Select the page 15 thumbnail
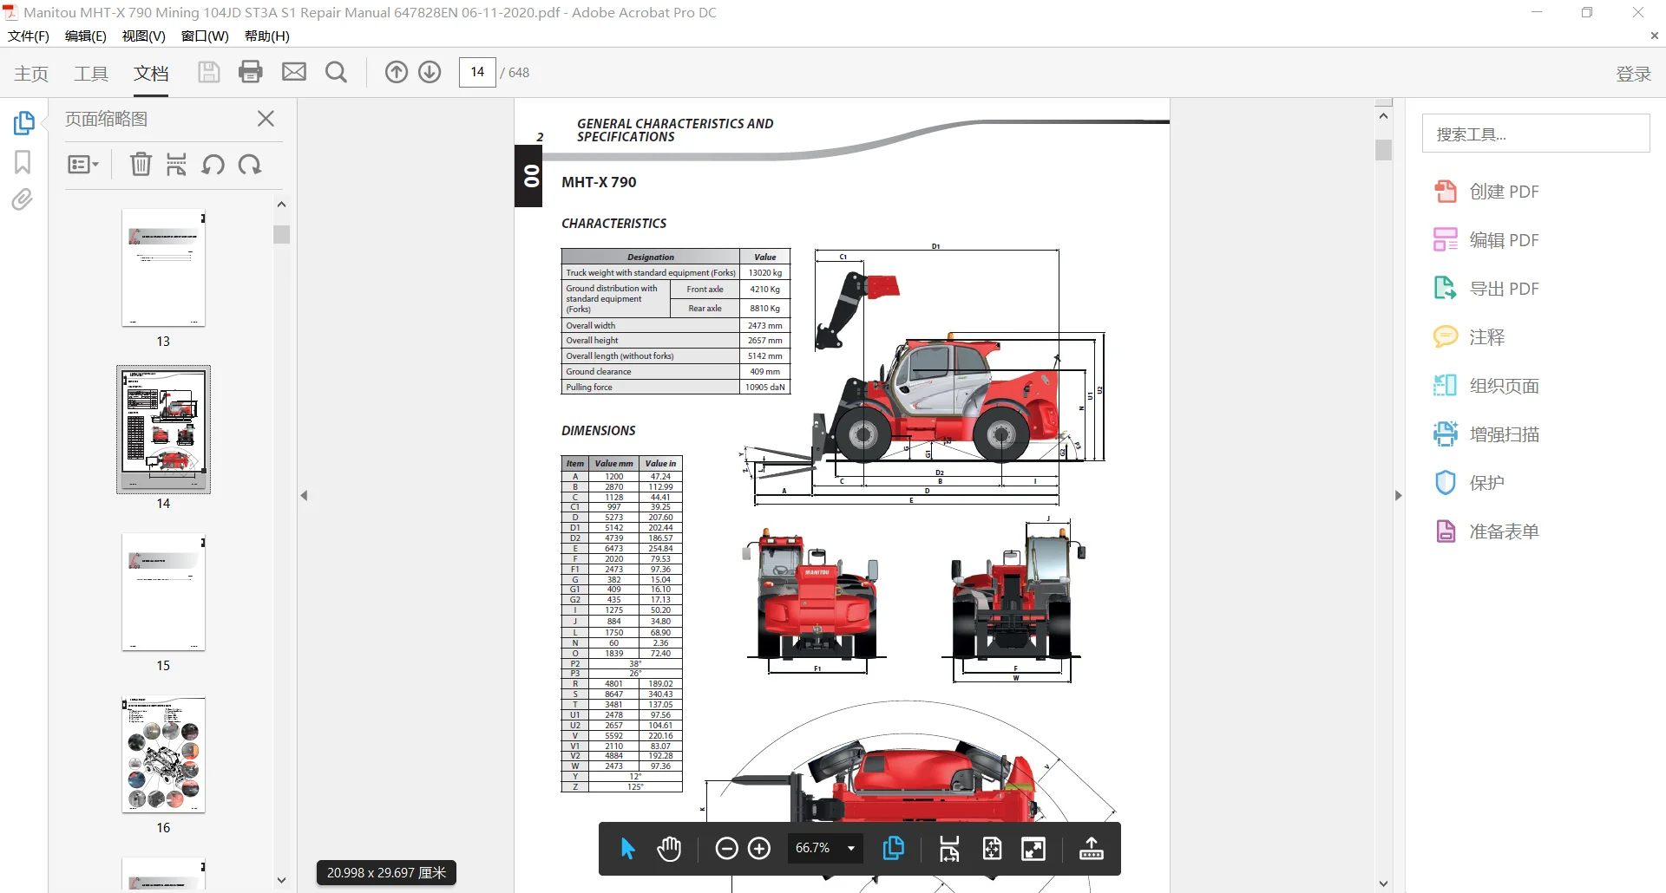Screen dimensions: 1666x893 (163, 592)
